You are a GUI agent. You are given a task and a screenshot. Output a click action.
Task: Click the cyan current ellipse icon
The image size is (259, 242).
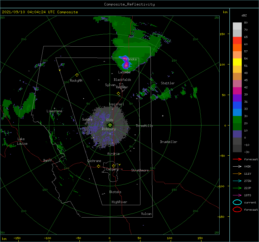(x=237, y=202)
